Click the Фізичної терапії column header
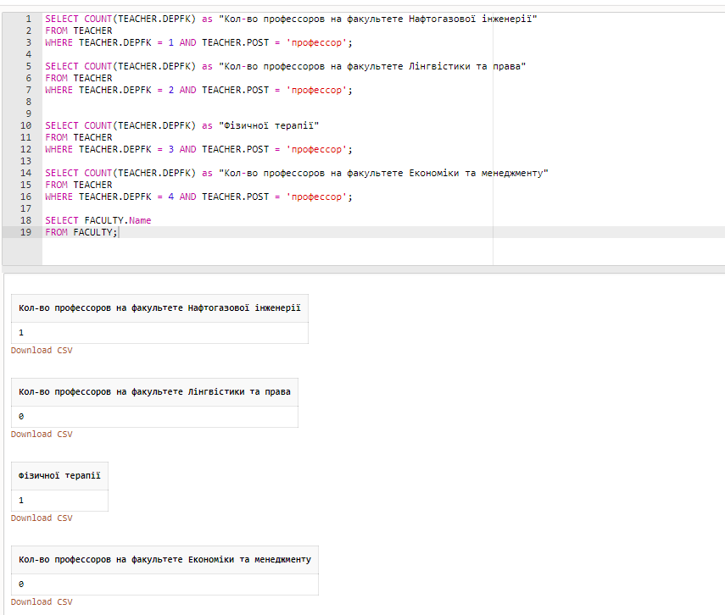Image resolution: width=725 pixels, height=615 pixels. click(x=59, y=475)
